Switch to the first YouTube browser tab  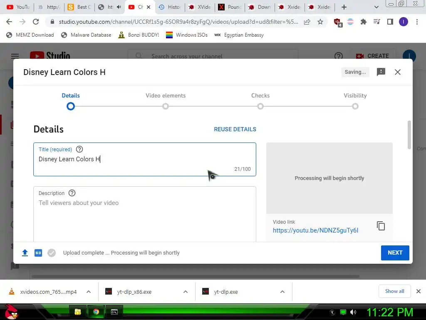coord(17,7)
